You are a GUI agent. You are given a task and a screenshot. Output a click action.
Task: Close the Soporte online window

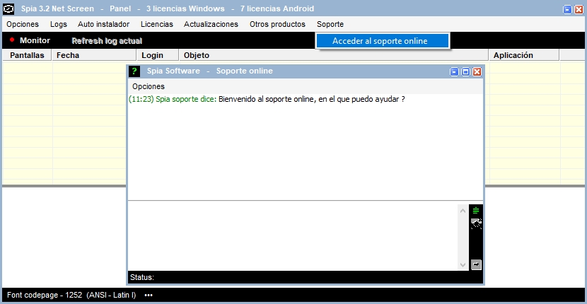point(477,72)
